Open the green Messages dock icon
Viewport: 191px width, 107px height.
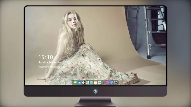coord(75,83)
